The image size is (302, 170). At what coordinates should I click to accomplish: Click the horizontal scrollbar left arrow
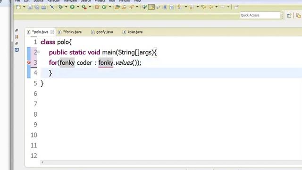(42, 162)
